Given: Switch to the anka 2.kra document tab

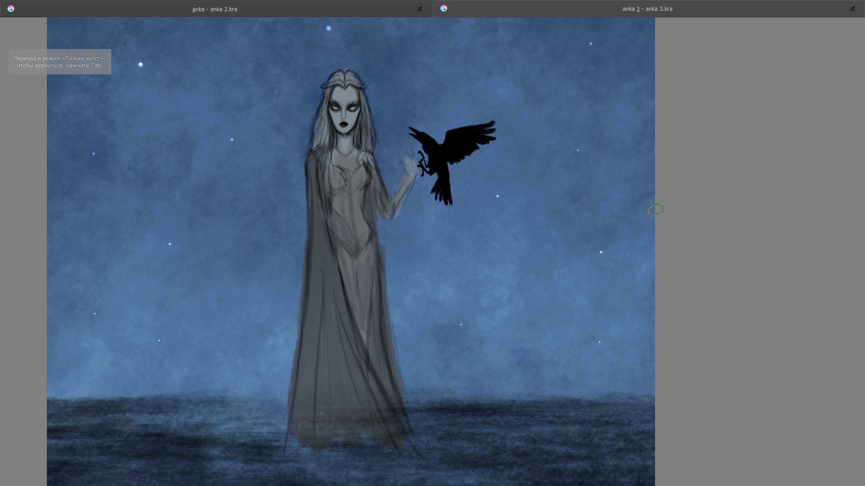Looking at the screenshot, I should [214, 9].
